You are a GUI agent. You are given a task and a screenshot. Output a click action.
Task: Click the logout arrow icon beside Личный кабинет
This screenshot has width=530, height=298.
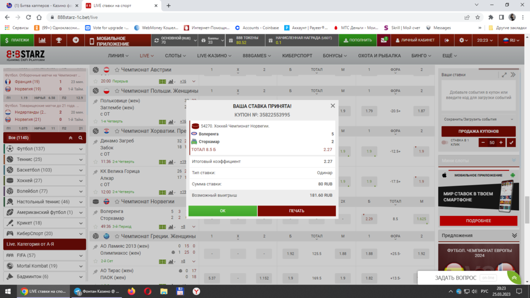tap(447, 40)
